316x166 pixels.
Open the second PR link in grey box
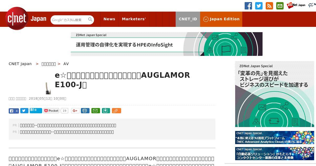click(x=67, y=132)
